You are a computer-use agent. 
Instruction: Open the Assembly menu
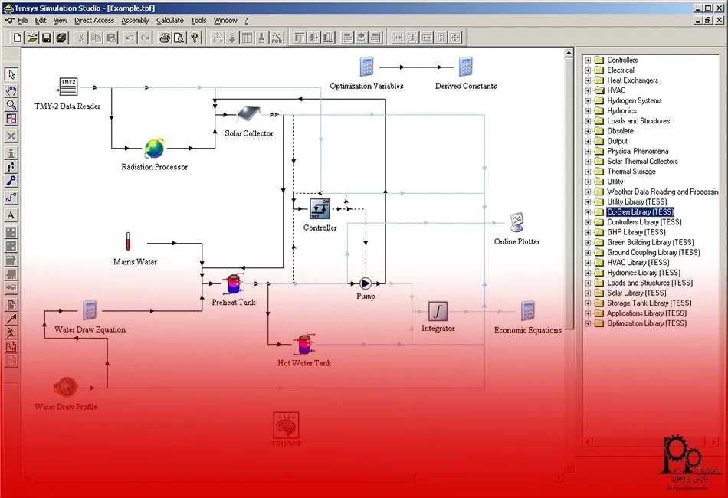135,21
